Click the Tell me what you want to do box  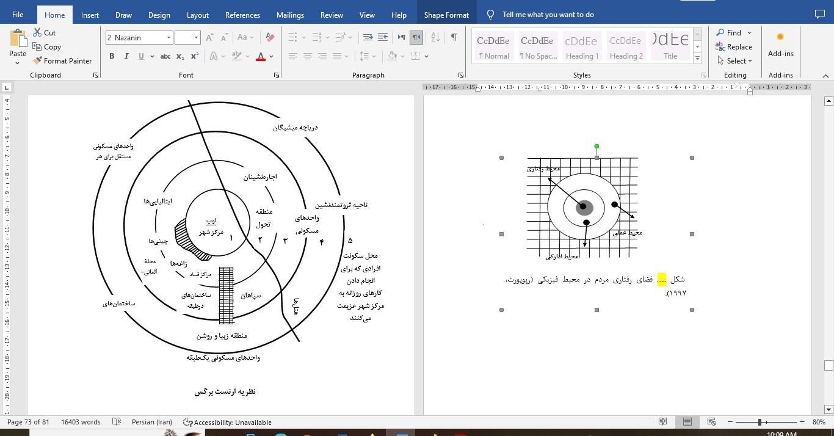pyautogui.click(x=548, y=15)
